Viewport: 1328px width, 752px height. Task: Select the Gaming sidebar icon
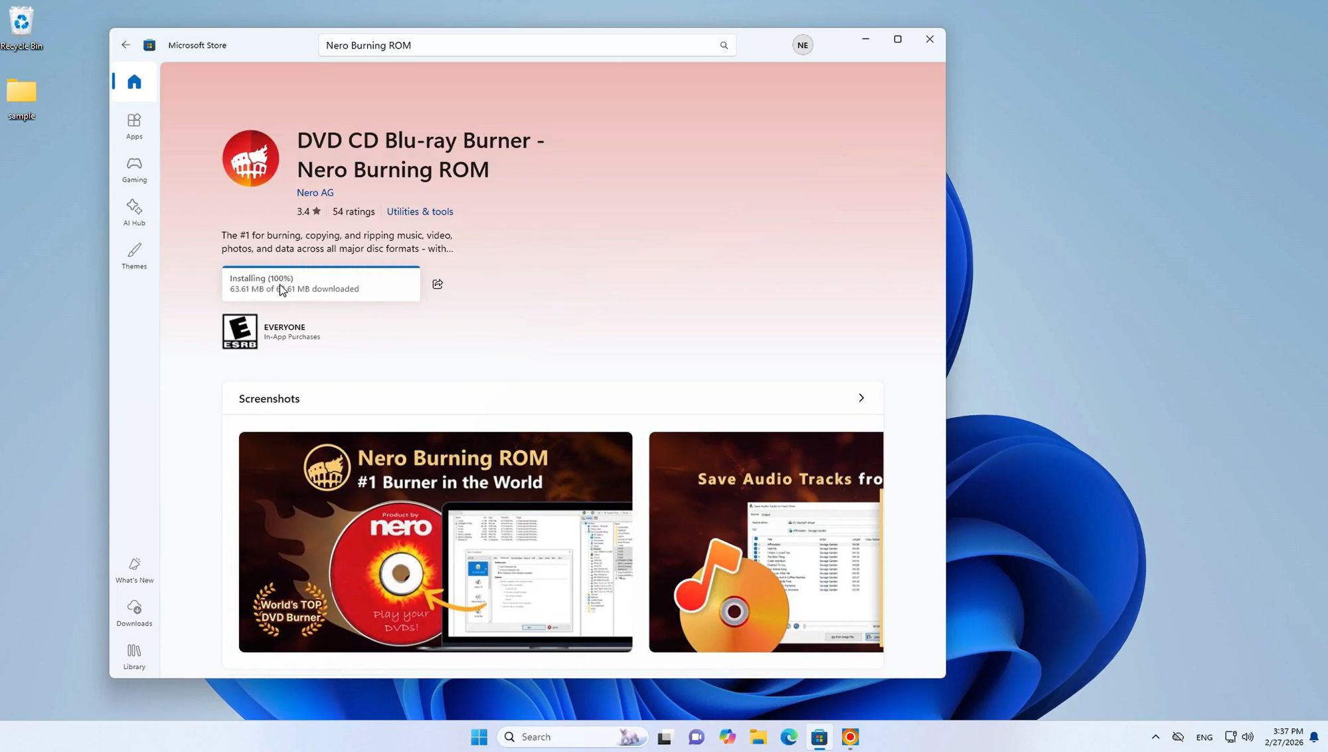pyautogui.click(x=134, y=168)
